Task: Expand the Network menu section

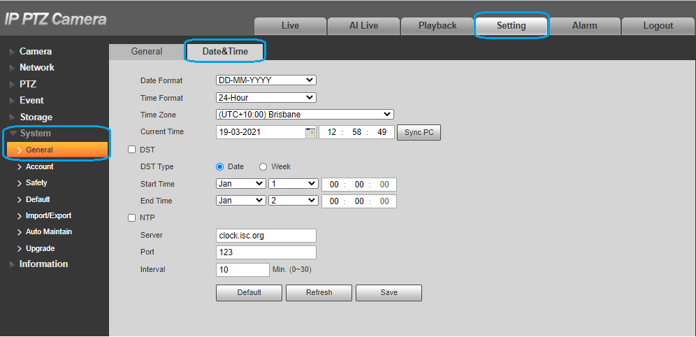Action: click(x=36, y=68)
